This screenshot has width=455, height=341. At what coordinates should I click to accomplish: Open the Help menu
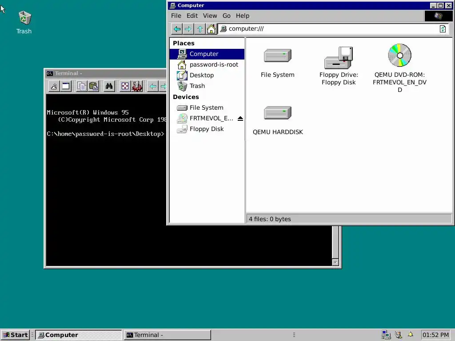click(242, 16)
